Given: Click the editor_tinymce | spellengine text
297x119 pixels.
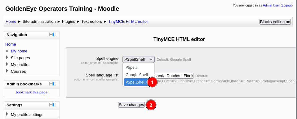Looking at the screenshot, I should tap(100, 63).
